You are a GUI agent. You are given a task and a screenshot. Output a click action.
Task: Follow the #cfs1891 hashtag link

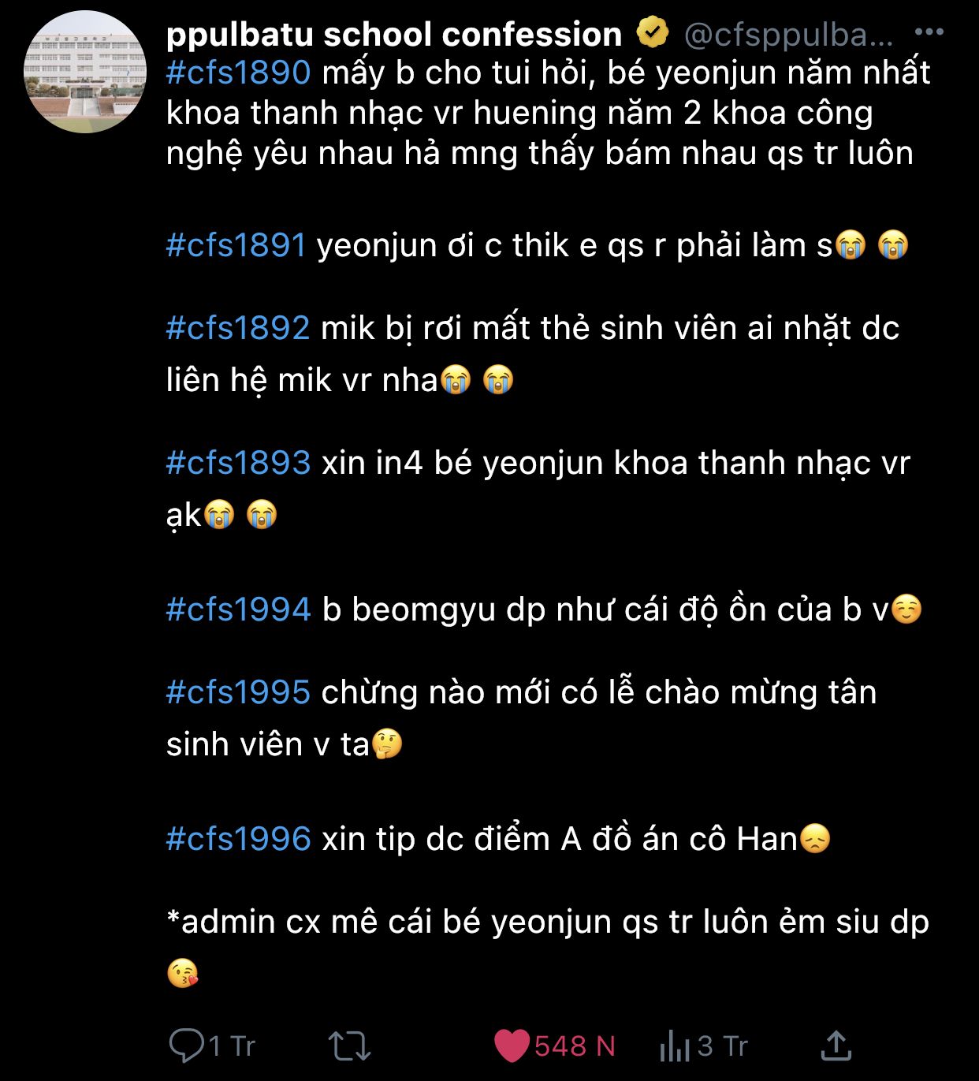(x=236, y=245)
